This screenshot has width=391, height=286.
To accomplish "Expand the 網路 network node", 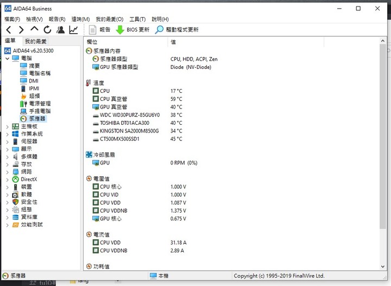I will pos(7,172).
